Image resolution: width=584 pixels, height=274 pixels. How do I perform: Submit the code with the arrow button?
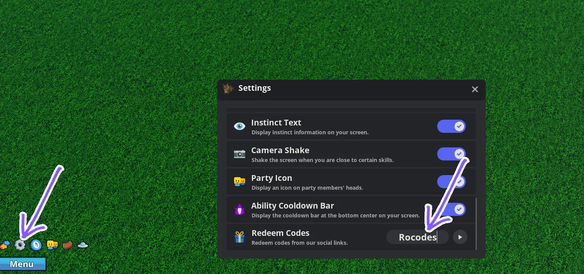pos(460,237)
